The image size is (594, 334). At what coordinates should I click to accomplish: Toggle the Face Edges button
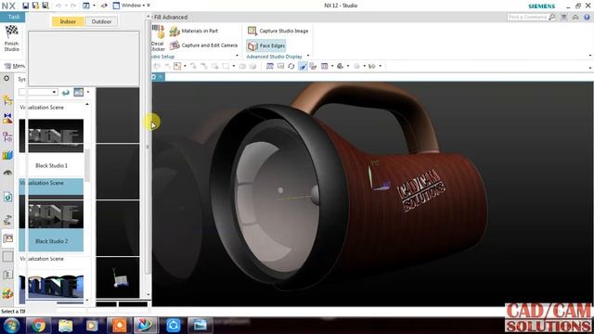pos(266,45)
